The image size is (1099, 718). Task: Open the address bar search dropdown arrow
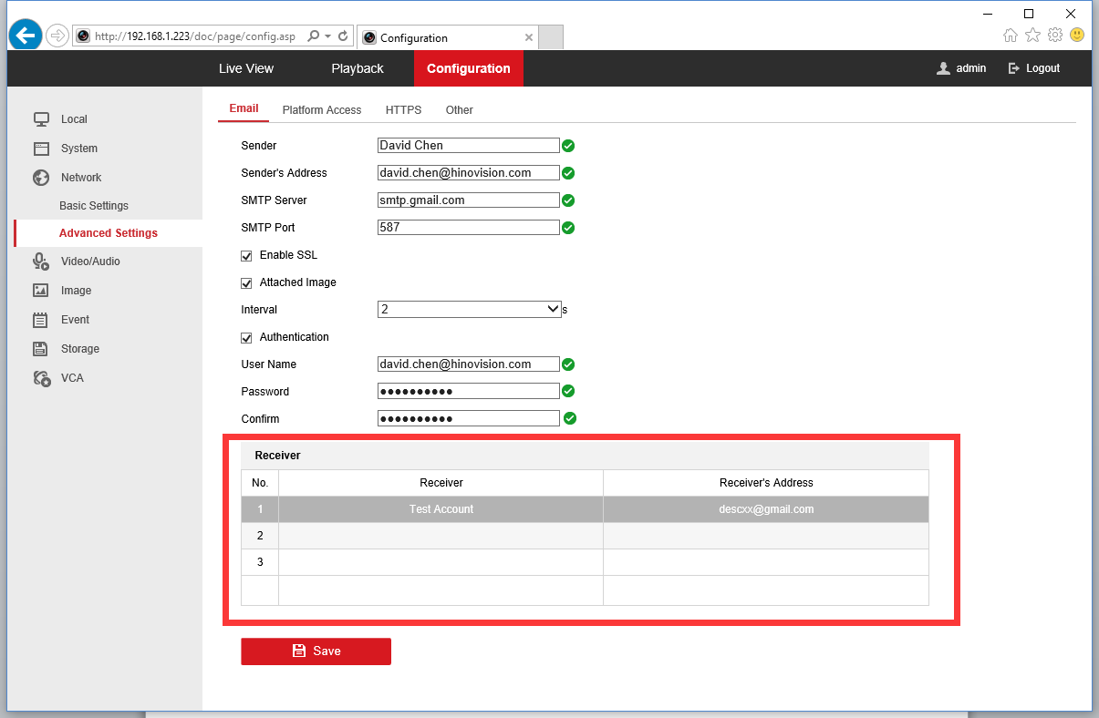(327, 36)
